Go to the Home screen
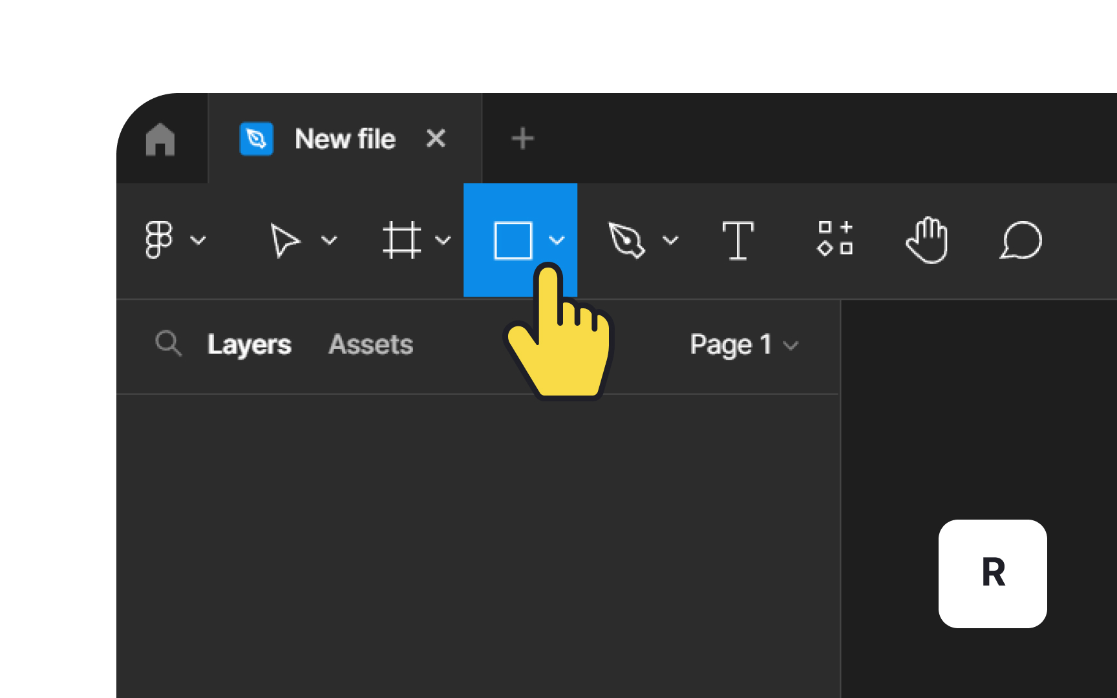 coord(160,139)
